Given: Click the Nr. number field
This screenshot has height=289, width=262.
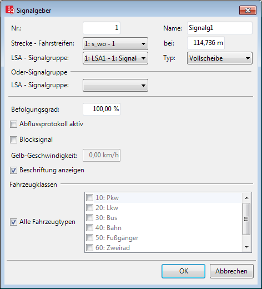Looking at the screenshot, I should point(102,28).
